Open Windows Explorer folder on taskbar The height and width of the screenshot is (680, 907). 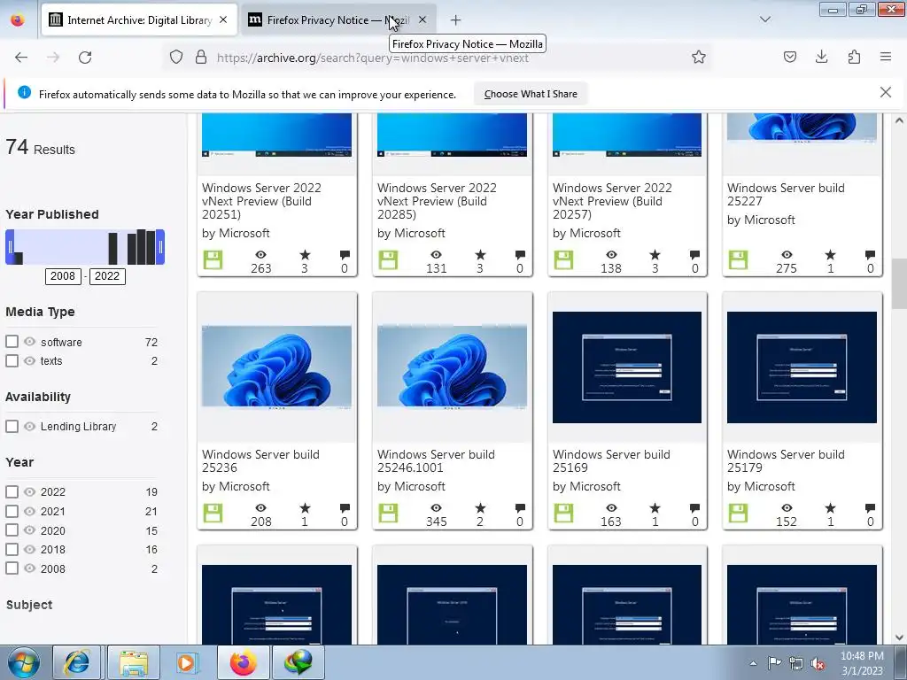coord(134,662)
